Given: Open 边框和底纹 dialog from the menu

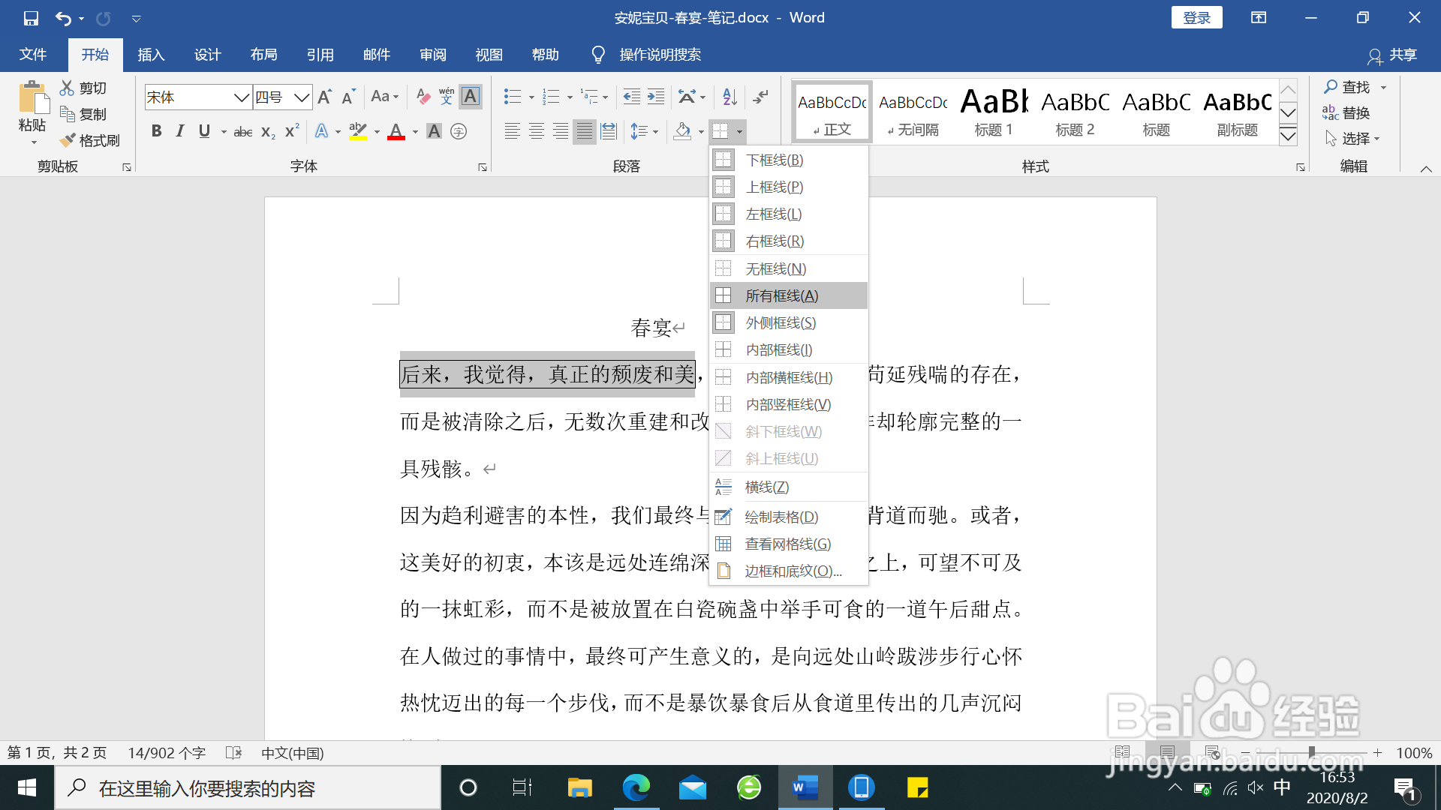Looking at the screenshot, I should pos(787,570).
